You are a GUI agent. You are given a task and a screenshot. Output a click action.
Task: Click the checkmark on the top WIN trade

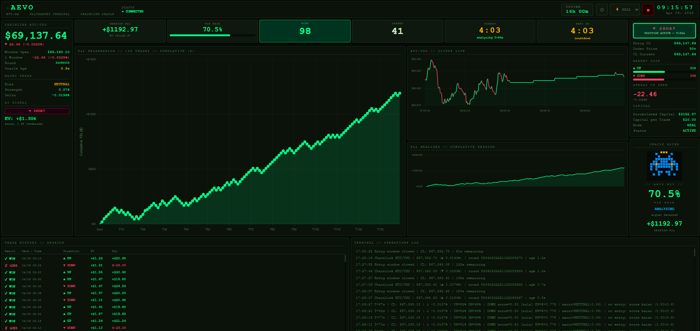(6, 259)
